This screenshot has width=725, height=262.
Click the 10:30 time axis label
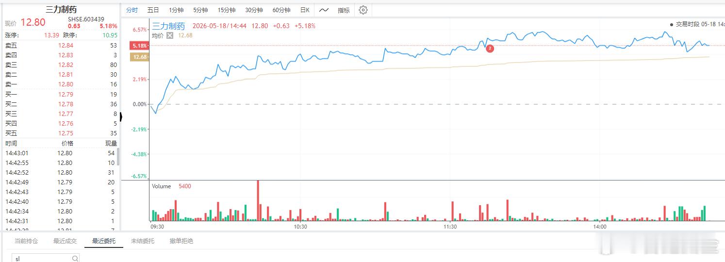click(300, 227)
